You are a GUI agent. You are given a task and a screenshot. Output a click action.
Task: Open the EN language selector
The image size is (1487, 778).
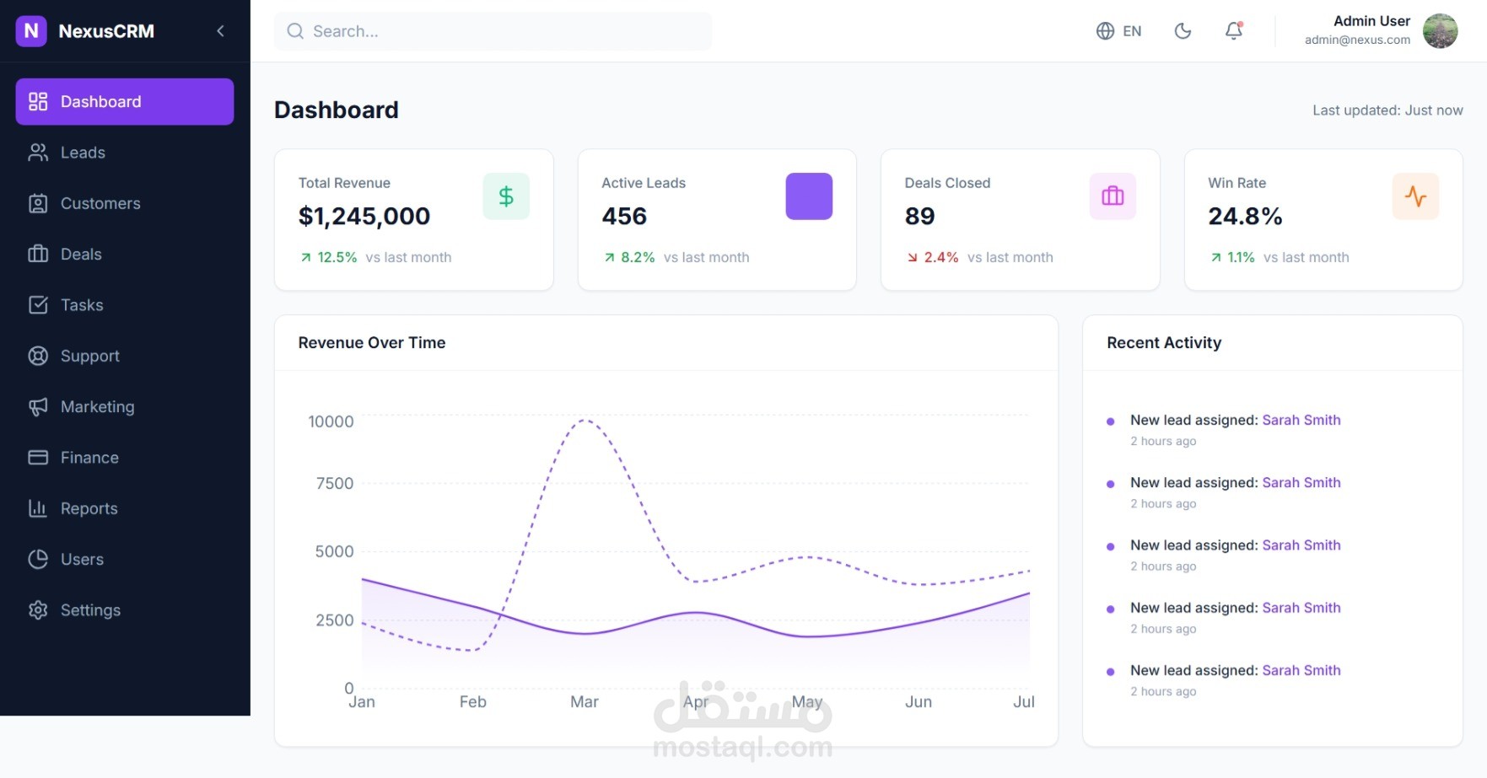1118,31
